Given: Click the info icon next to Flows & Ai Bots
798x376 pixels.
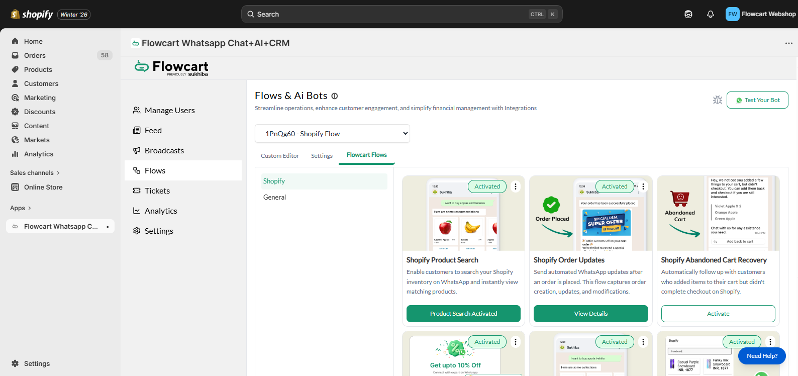Looking at the screenshot, I should click(335, 96).
